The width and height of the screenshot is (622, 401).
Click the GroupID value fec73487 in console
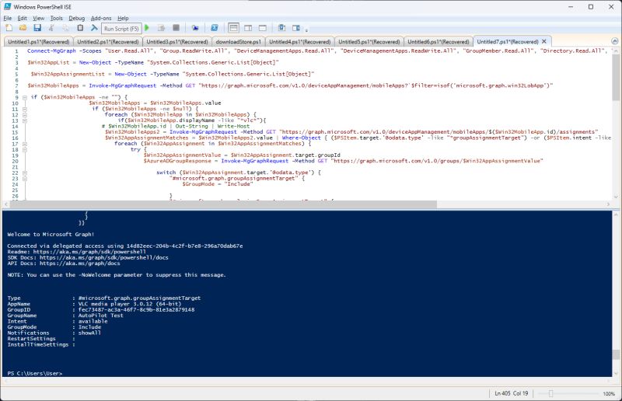[x=137, y=310]
